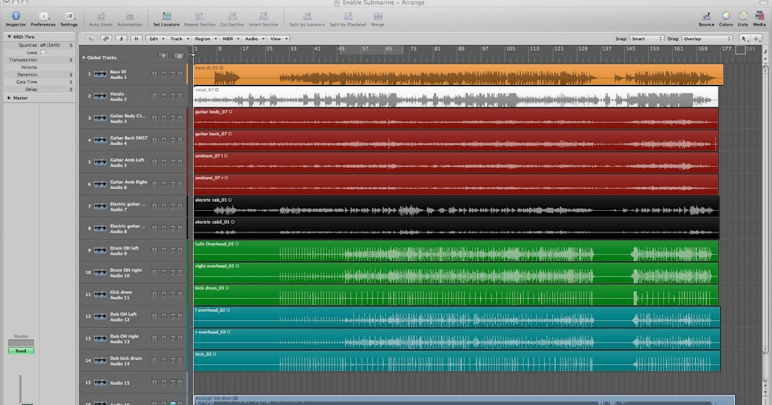Expand the Global Tracks section
The width and height of the screenshot is (772, 405).
(84, 57)
